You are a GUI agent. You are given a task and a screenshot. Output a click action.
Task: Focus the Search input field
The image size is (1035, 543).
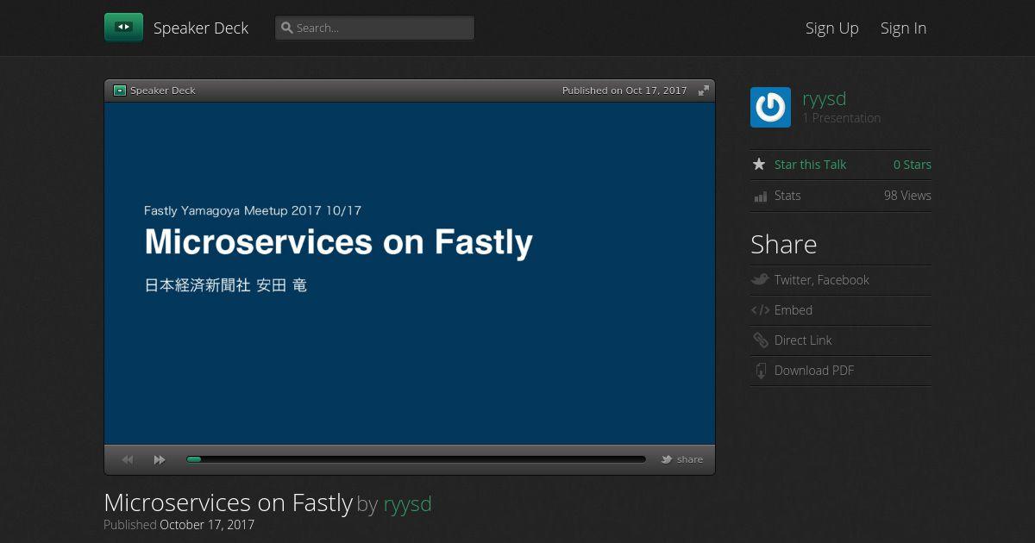374,28
